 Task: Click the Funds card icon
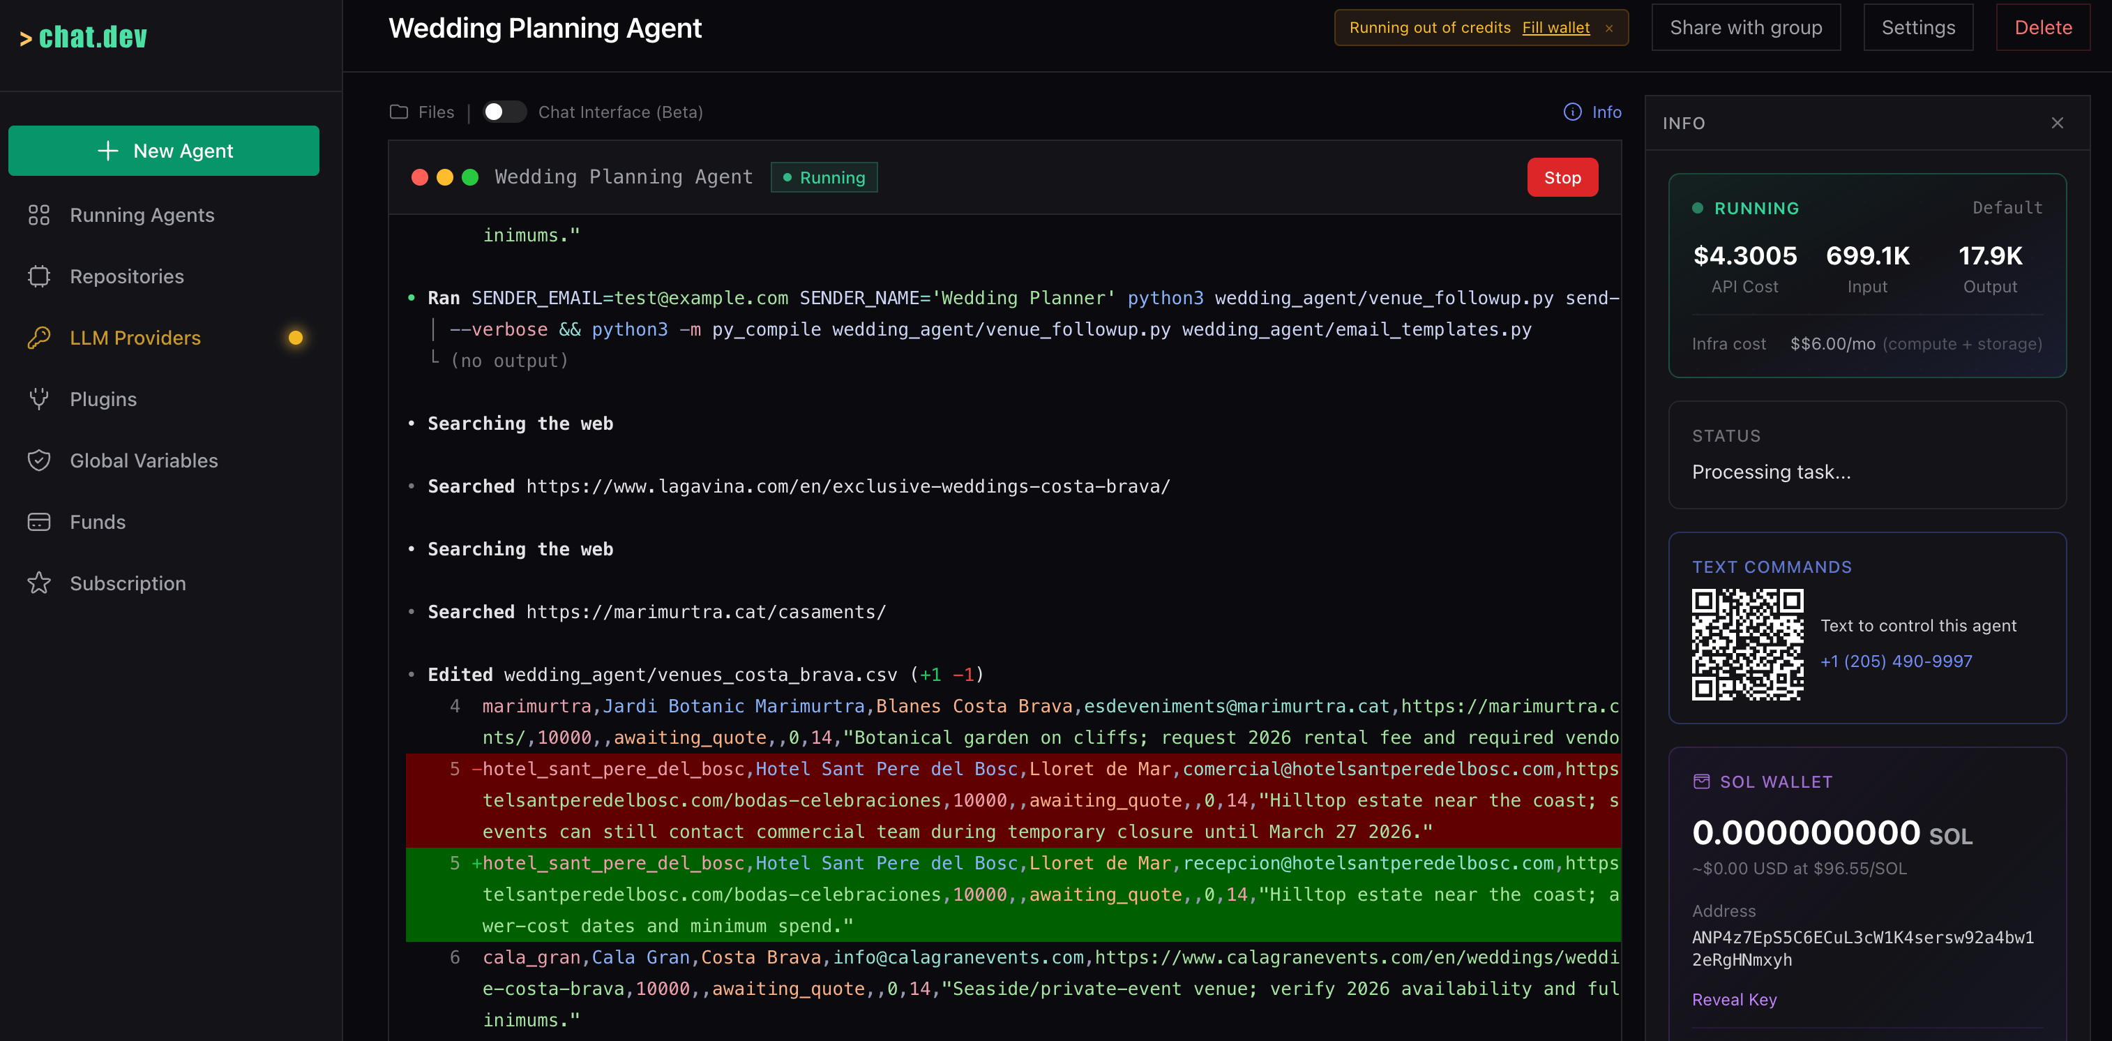tap(38, 523)
